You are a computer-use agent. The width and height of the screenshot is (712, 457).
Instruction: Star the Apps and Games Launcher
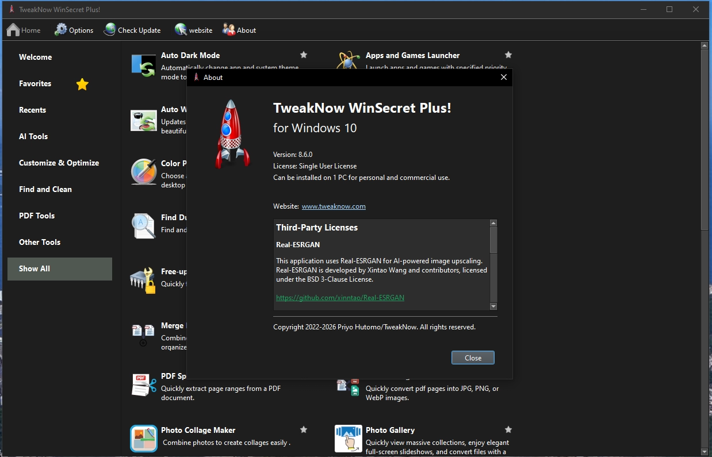(508, 55)
